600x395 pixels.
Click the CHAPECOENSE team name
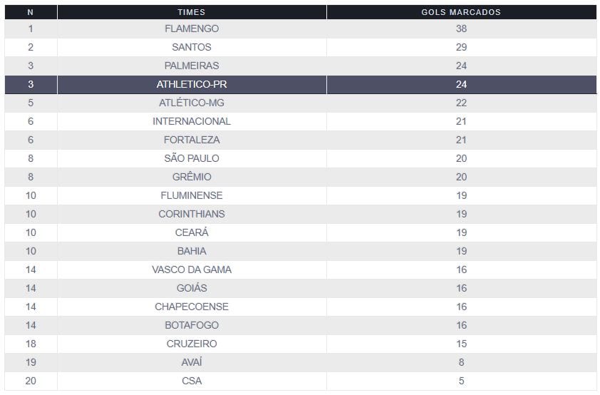191,307
